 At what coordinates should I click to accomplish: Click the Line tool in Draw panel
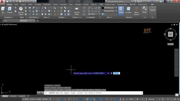click(x=46, y=11)
